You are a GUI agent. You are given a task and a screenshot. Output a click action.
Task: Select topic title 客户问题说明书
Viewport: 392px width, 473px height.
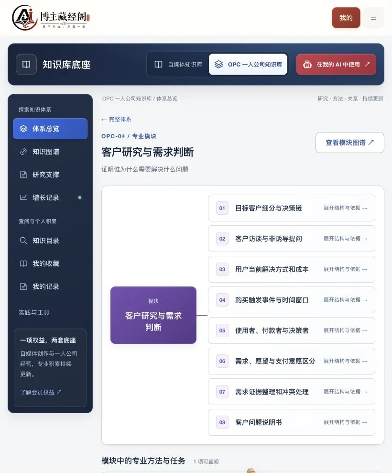click(259, 422)
